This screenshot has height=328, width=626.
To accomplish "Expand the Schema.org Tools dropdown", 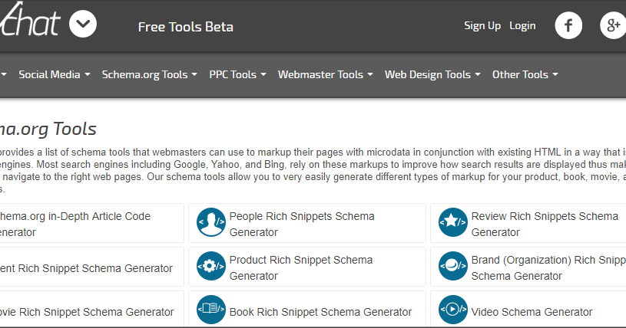I will click(x=149, y=74).
